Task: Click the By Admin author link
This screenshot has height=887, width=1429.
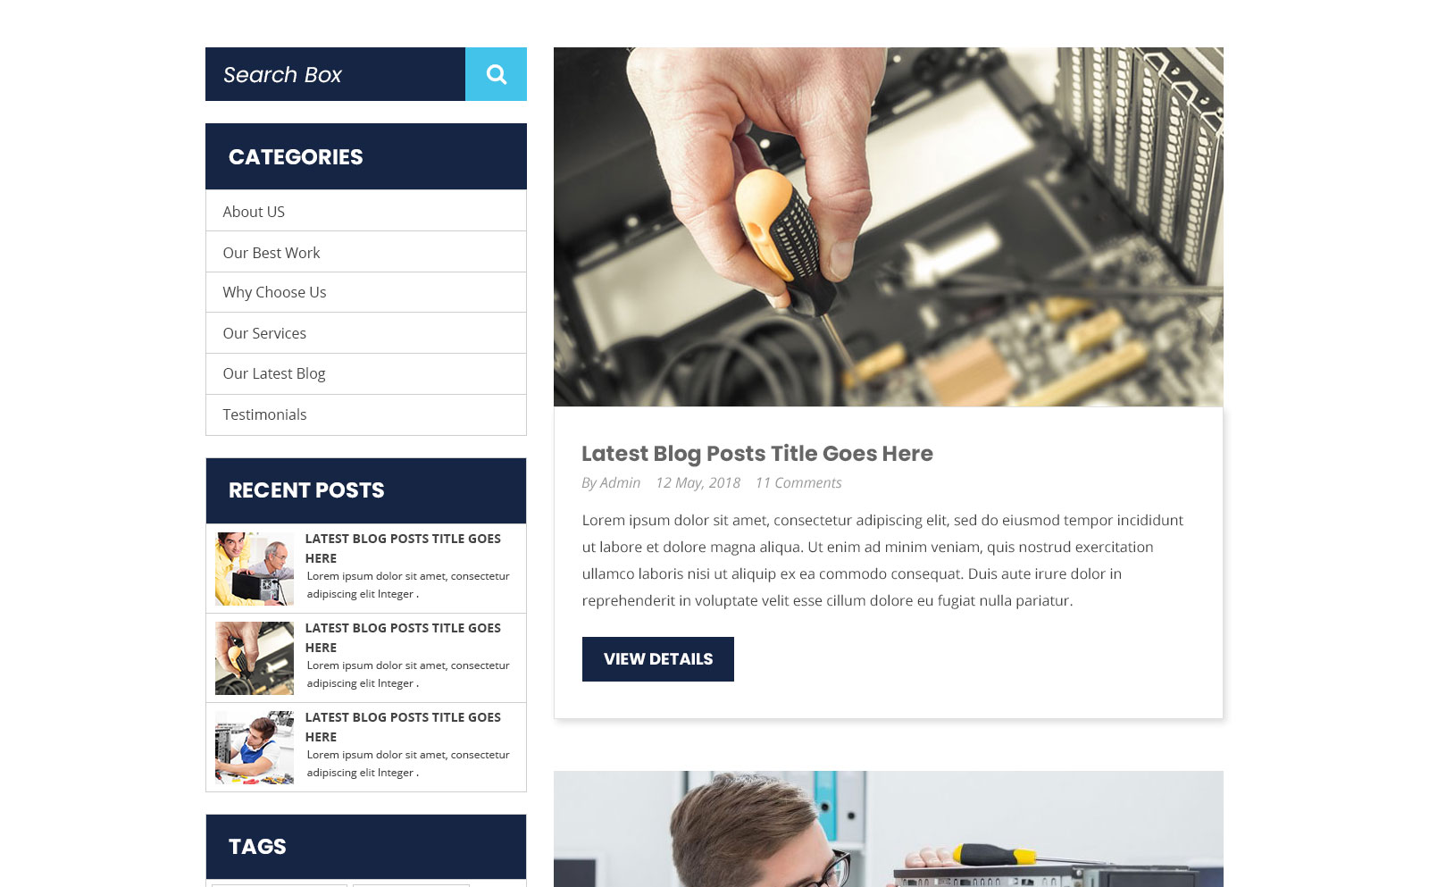Action: click(611, 482)
